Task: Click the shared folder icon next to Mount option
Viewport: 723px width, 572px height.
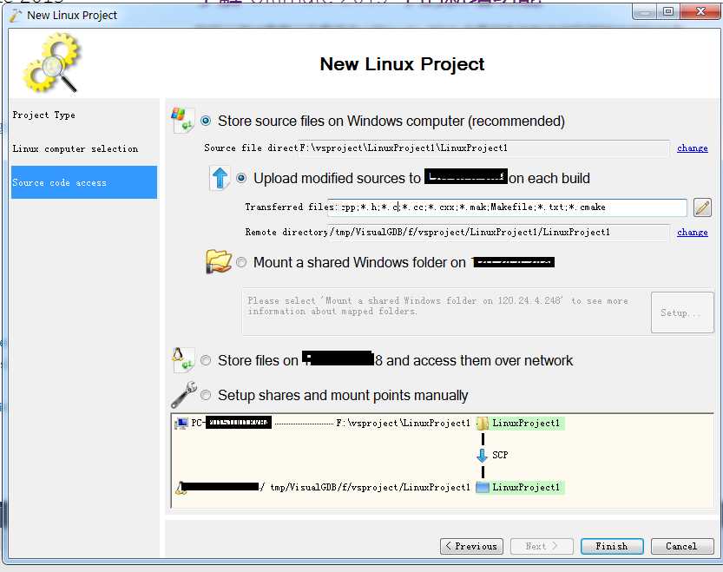Action: (x=219, y=261)
